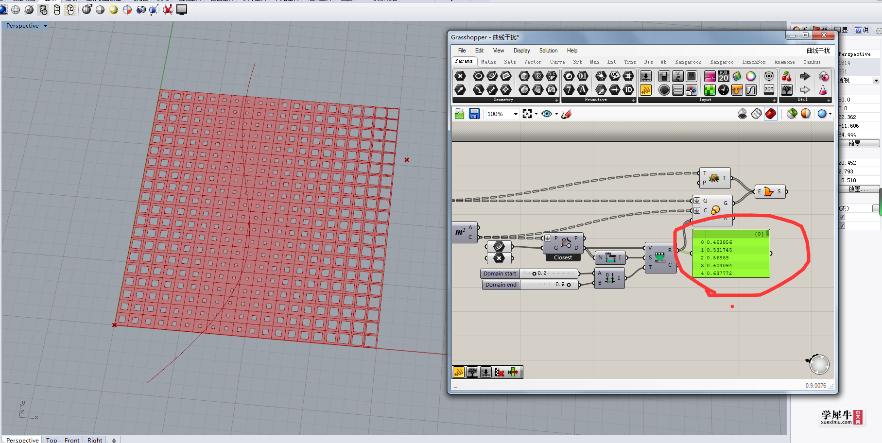Screen dimensions: 882x443
Task: Switch to the Front viewport tab
Action: (72, 440)
